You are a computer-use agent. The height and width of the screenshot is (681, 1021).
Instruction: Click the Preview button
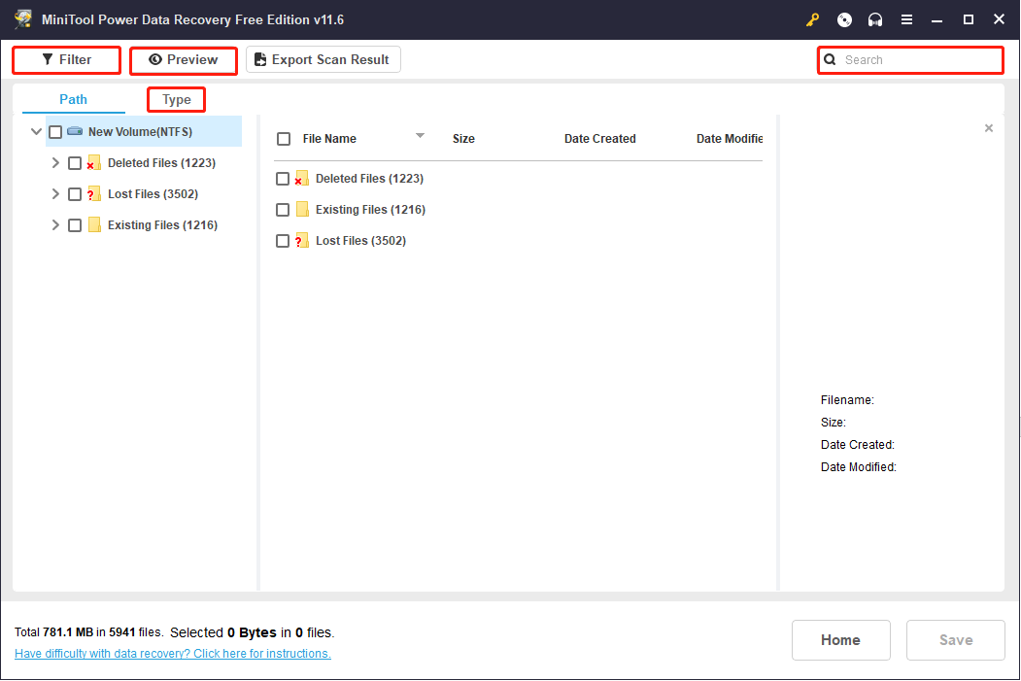[x=184, y=60]
